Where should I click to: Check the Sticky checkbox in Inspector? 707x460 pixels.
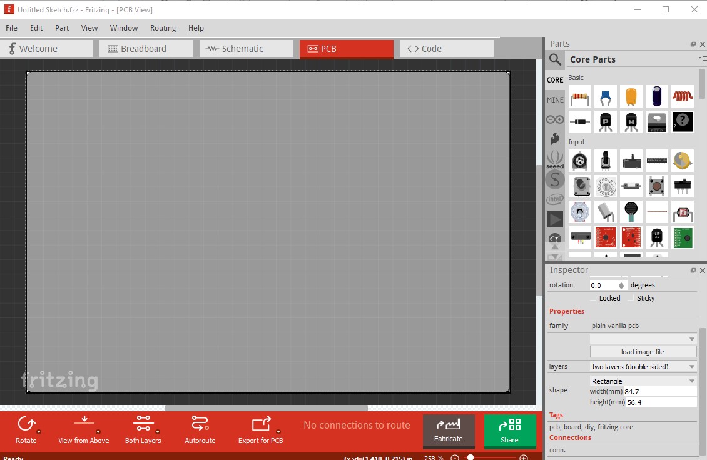tap(632, 298)
